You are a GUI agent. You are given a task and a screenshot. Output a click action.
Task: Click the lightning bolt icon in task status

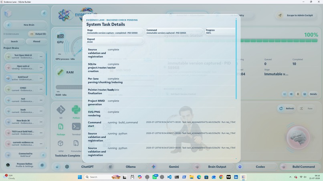pos(298,94)
